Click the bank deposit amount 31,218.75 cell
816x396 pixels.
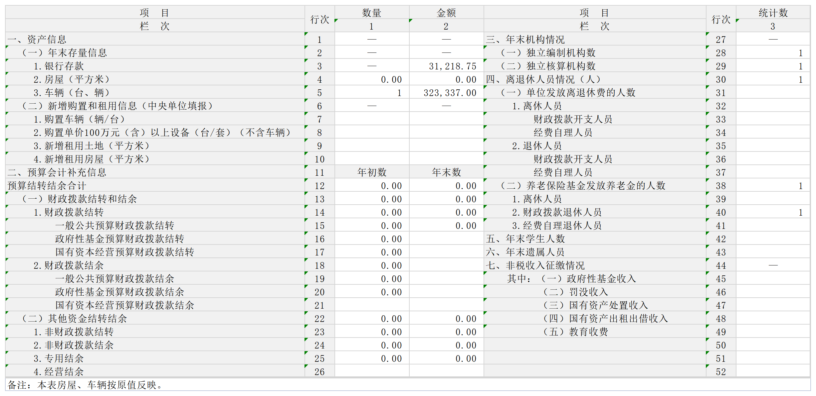[x=446, y=66]
